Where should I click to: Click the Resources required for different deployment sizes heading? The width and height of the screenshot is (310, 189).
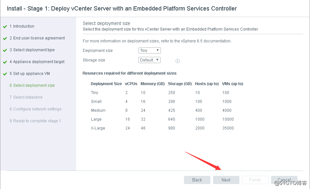coord(130,73)
